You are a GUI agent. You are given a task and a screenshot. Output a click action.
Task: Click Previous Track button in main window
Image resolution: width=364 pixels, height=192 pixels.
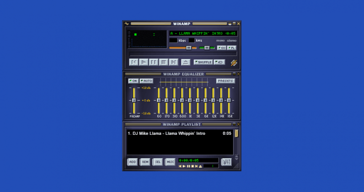[134, 62]
